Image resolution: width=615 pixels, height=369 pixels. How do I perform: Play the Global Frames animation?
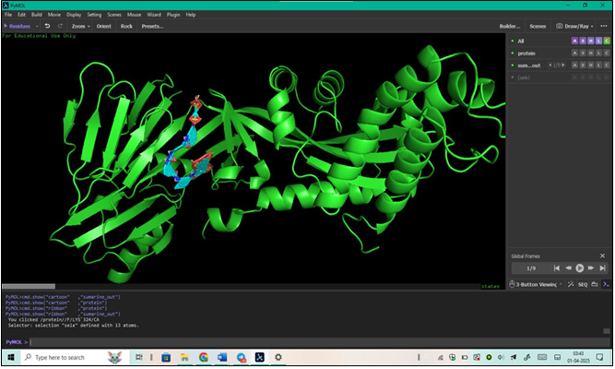point(579,268)
